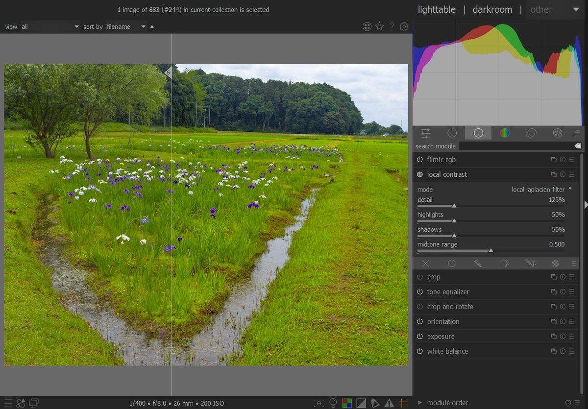Viewport: 588px width, 409px height.
Task: Toggle color assessment lightbulb icon
Action: tap(333, 403)
